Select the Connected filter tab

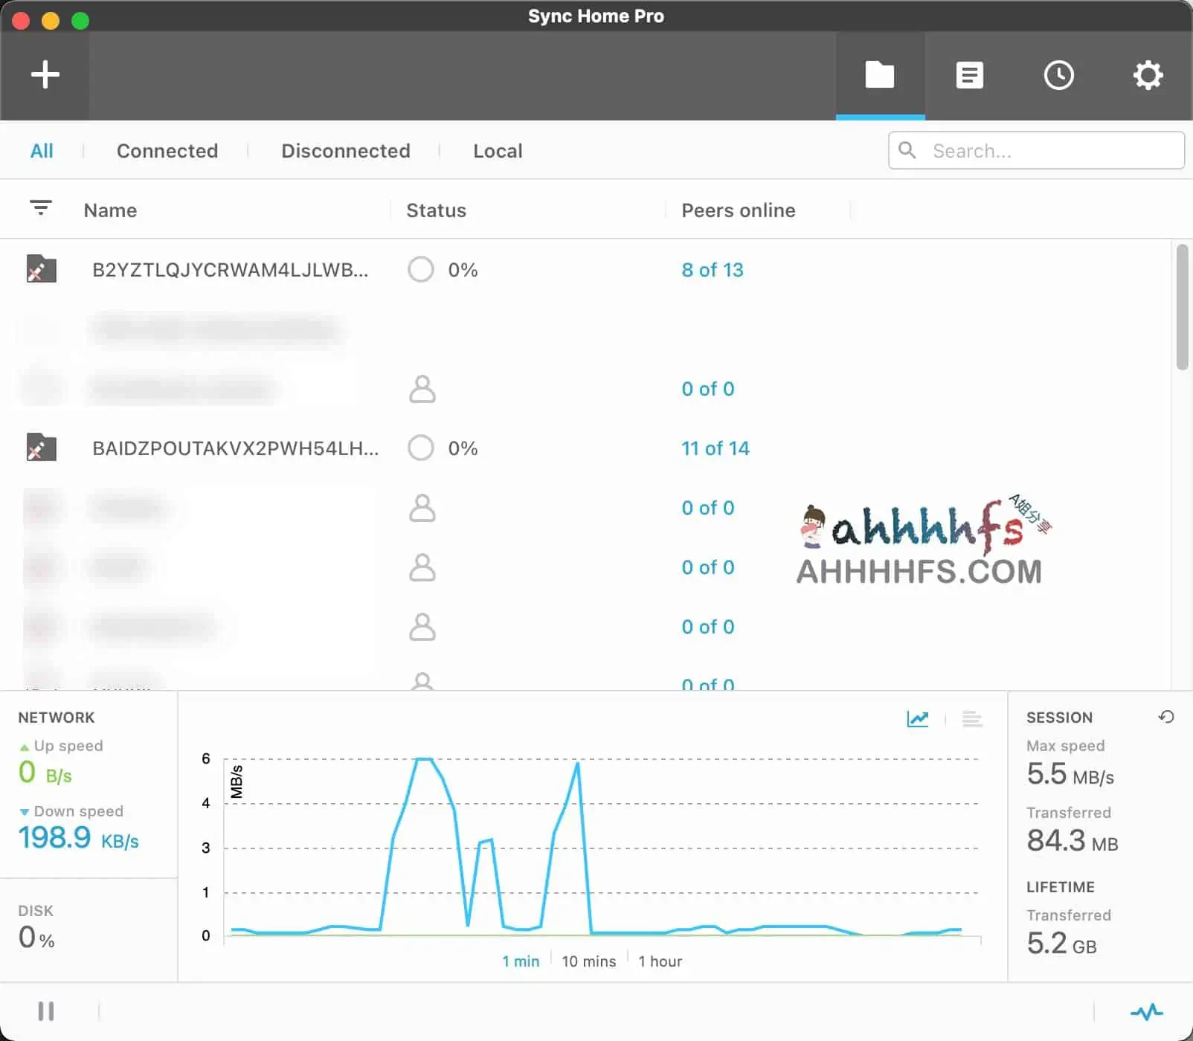coord(167,151)
